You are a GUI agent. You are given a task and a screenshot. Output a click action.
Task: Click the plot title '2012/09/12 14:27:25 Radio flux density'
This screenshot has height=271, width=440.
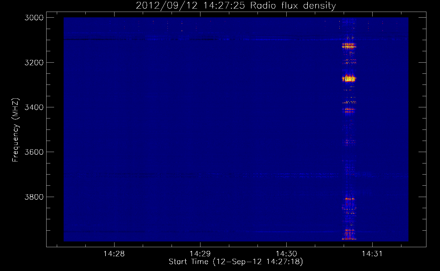tap(236, 5)
